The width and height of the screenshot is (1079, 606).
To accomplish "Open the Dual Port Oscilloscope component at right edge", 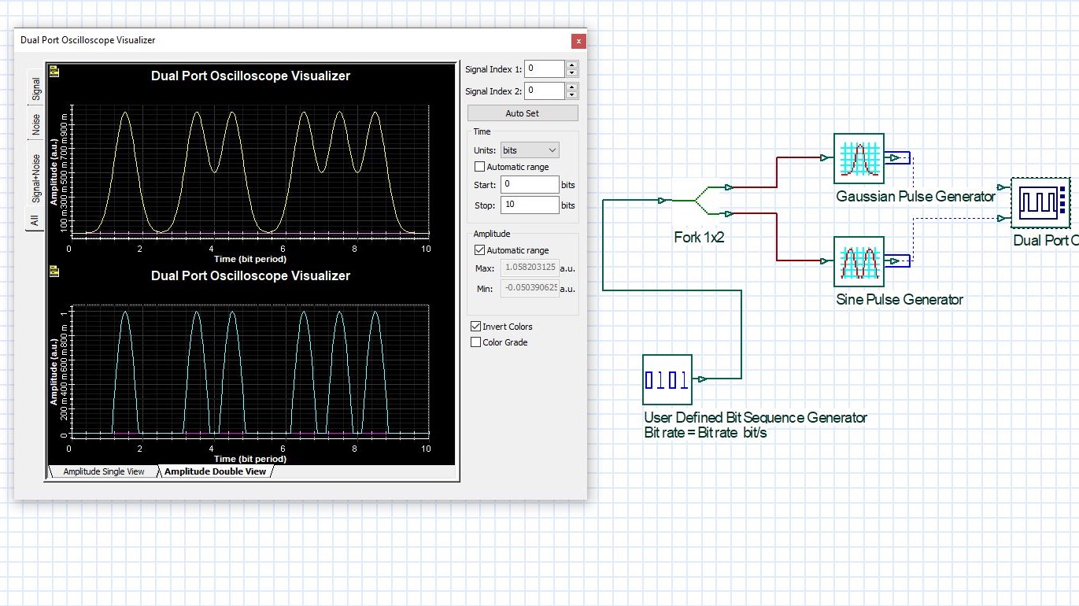I will [x=1040, y=203].
